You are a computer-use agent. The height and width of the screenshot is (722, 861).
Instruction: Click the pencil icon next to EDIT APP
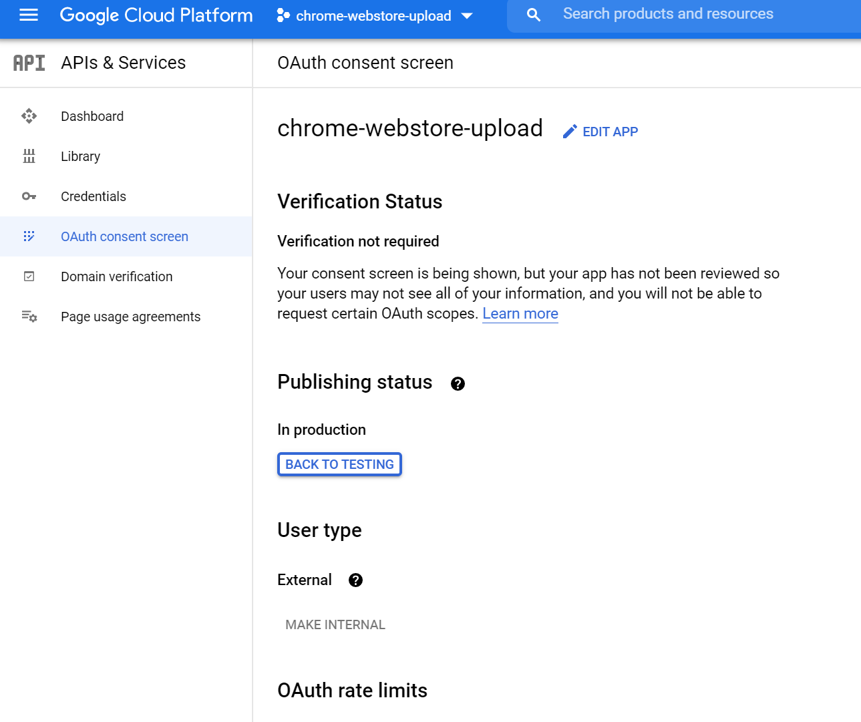click(570, 131)
